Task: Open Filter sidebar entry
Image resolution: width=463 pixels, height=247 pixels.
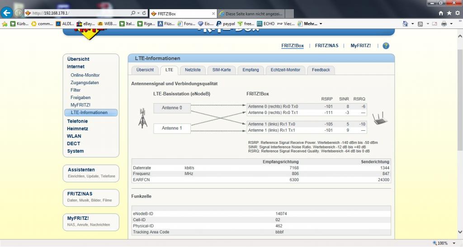Action: (x=76, y=90)
